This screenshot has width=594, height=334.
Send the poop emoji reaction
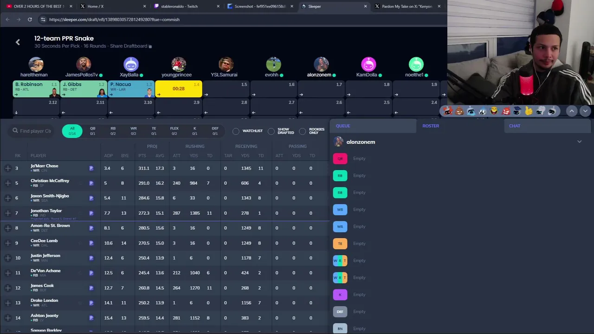coord(459,111)
